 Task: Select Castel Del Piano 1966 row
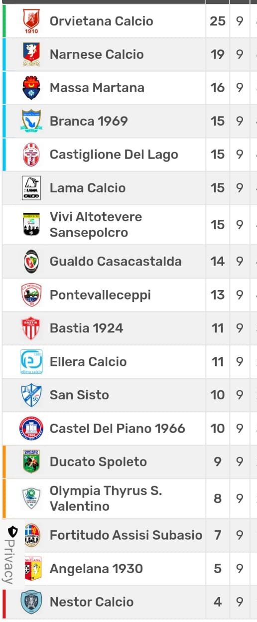pos(129,428)
